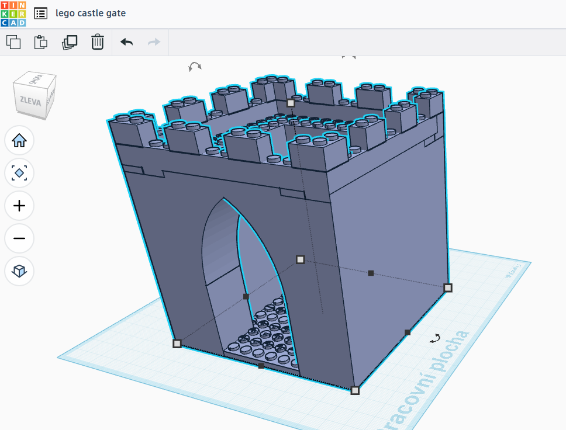Zoom out with the minus button
Image resolution: width=566 pixels, height=430 pixels.
coord(19,238)
